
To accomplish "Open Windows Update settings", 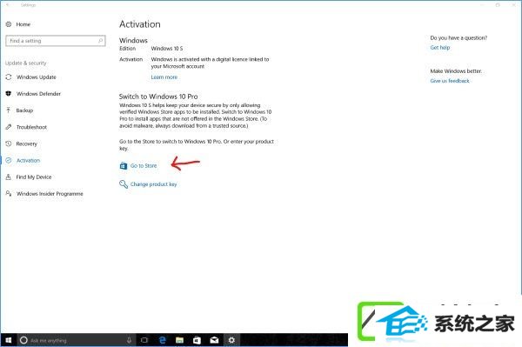I will (x=37, y=77).
